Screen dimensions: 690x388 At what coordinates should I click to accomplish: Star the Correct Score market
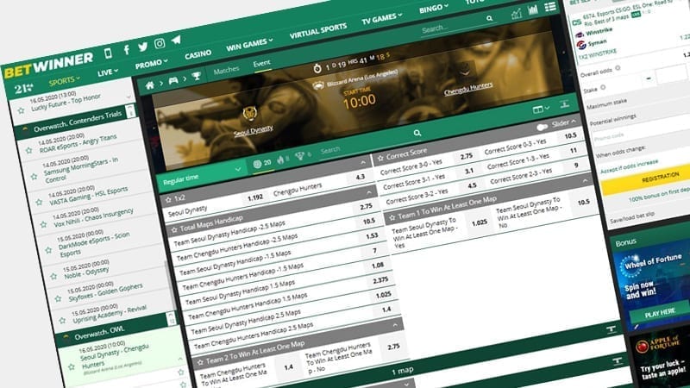point(380,157)
